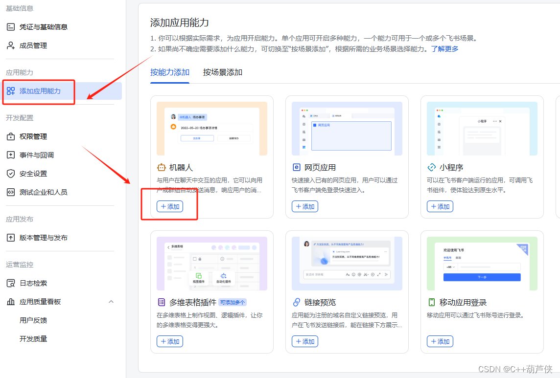Add the 机器人 capability
This screenshot has width=560, height=378.
pyautogui.click(x=170, y=206)
